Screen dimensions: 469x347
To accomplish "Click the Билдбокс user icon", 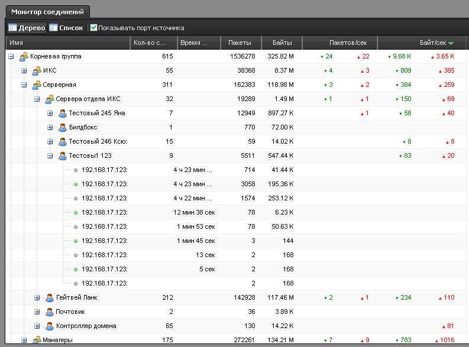I will [x=63, y=128].
